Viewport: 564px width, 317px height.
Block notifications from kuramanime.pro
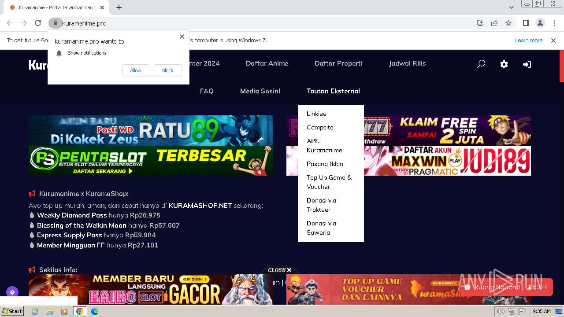pos(167,70)
